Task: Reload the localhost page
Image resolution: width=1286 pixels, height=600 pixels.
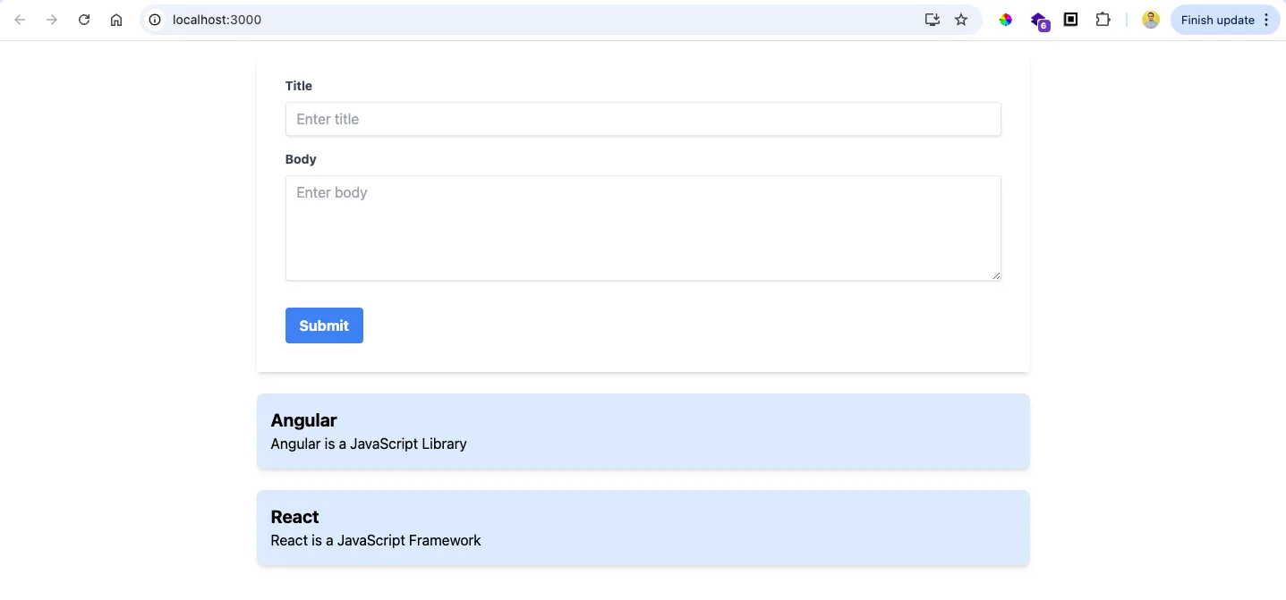Action: pyautogui.click(x=84, y=20)
